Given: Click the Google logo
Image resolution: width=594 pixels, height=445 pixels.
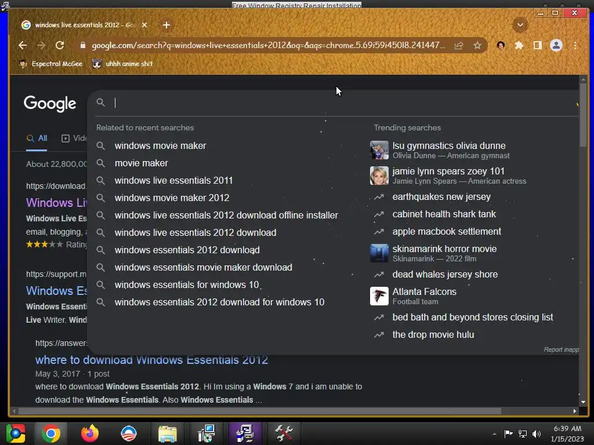Looking at the screenshot, I should (50, 104).
